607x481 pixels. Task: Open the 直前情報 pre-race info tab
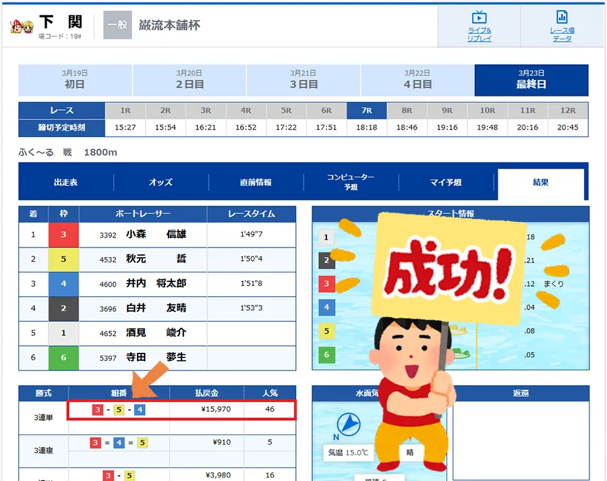point(256,183)
